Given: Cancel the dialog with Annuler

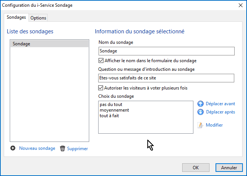Looking at the screenshot, I should click(229, 167).
